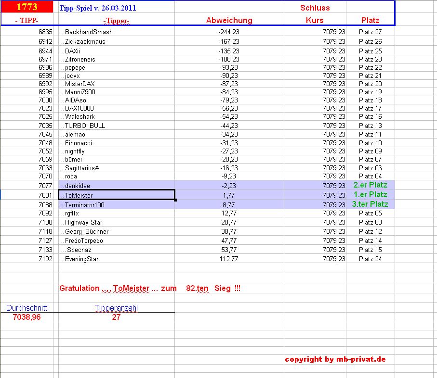Image resolution: width=437 pixels, height=378 pixels.
Task: Click the AIDAsol name cell
Action: (x=117, y=100)
